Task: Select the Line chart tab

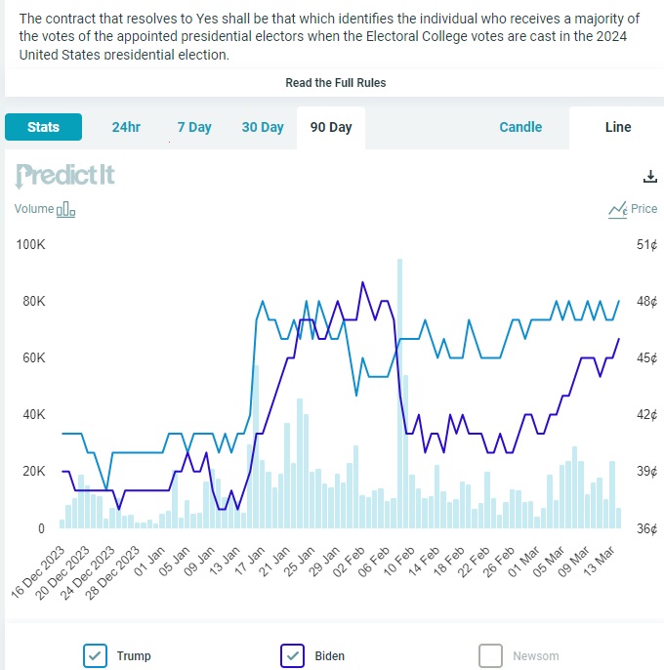Action: coord(618,127)
